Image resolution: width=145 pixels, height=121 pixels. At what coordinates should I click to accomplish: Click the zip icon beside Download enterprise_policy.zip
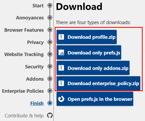[x=61, y=83]
